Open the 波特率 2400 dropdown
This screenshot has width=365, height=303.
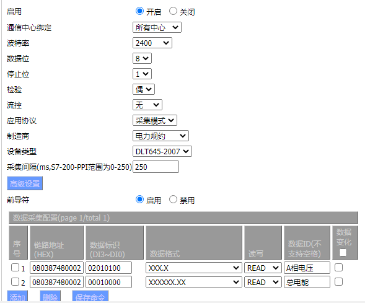[152, 43]
